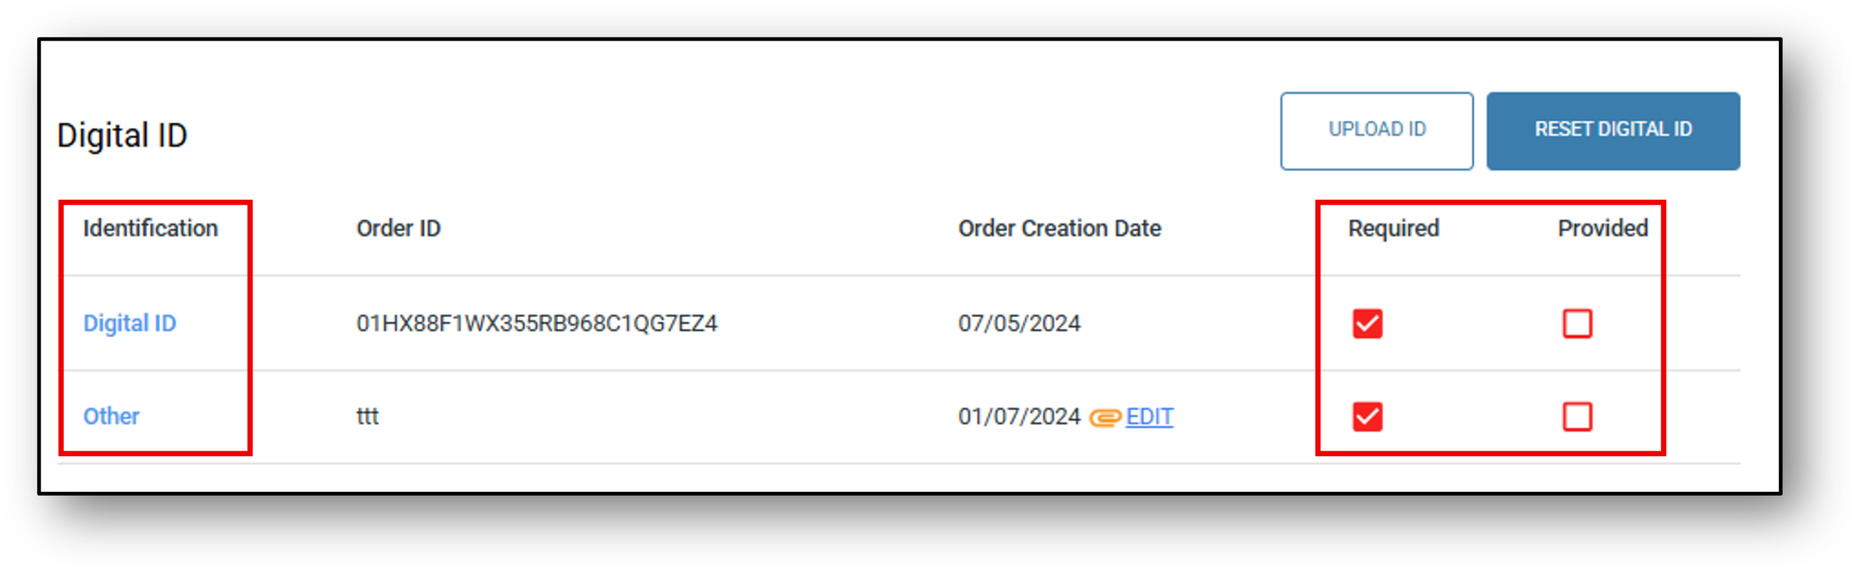Click the Order Creation Date column header

pyautogui.click(x=1059, y=229)
